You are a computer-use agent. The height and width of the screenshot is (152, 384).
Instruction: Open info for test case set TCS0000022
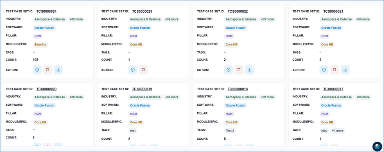pos(228,70)
